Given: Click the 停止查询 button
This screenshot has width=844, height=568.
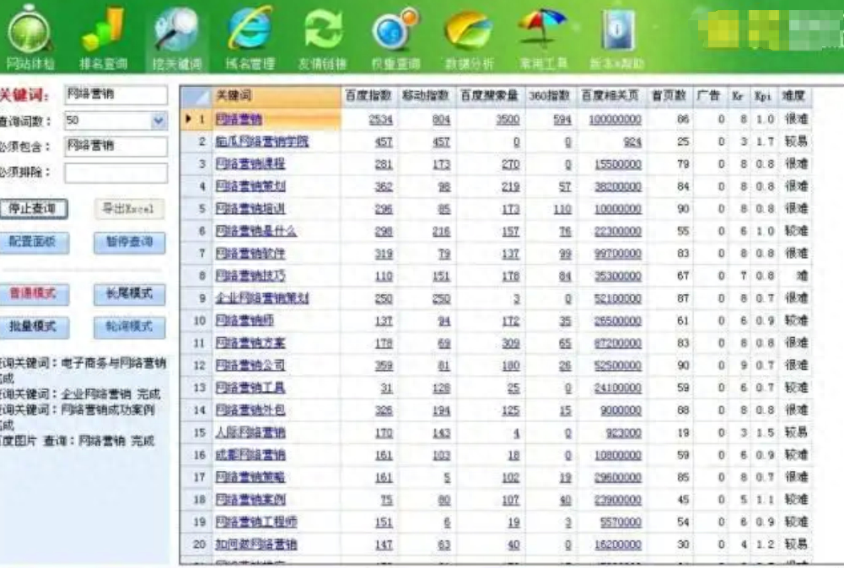Looking at the screenshot, I should [x=32, y=208].
